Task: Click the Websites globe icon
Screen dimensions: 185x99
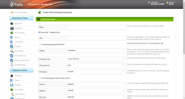Action: (12, 85)
